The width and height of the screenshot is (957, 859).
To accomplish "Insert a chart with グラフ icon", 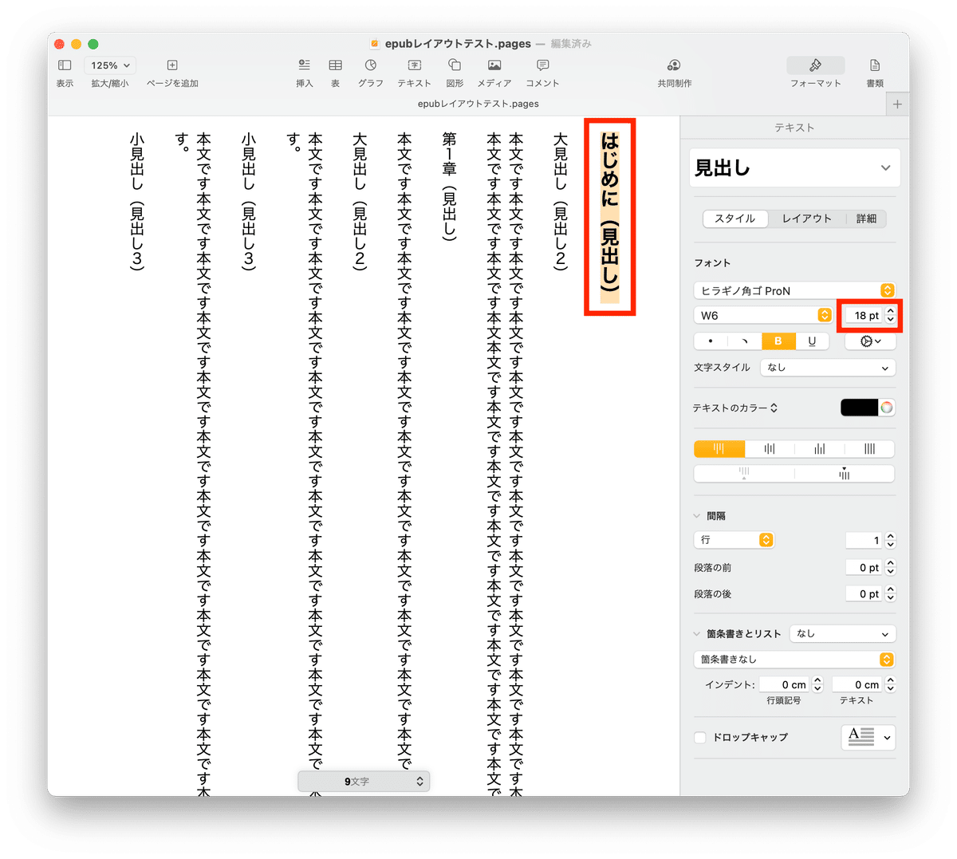I will point(371,65).
